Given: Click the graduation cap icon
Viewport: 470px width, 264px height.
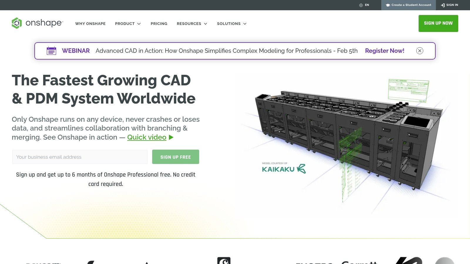Looking at the screenshot, I should [x=388, y=5].
